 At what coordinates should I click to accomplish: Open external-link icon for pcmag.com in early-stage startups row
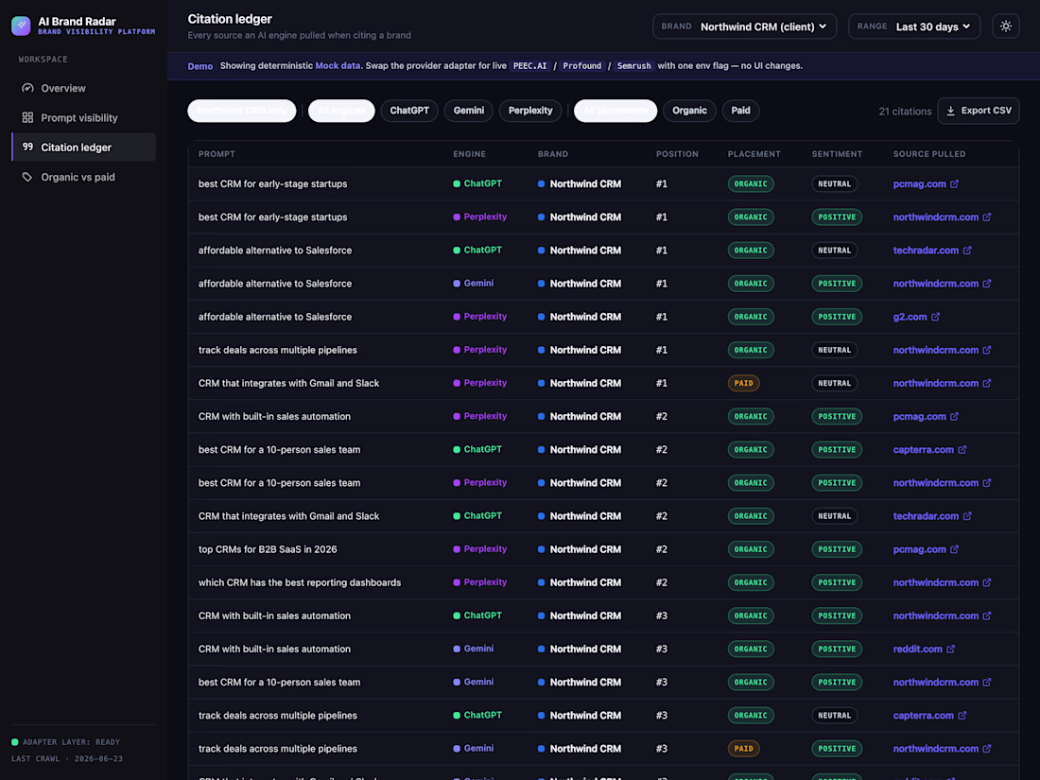point(955,183)
